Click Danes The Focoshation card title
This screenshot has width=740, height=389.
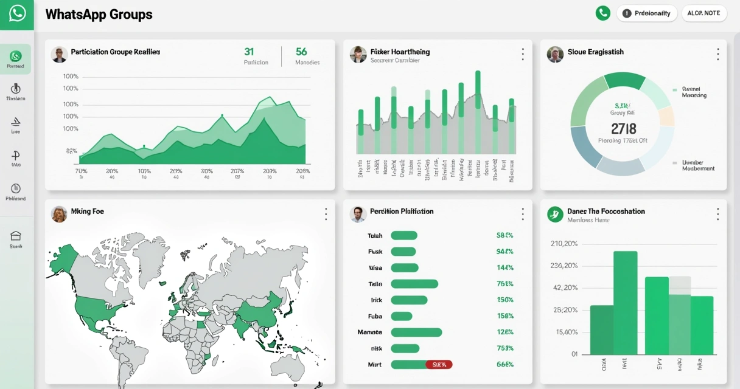(x=606, y=212)
